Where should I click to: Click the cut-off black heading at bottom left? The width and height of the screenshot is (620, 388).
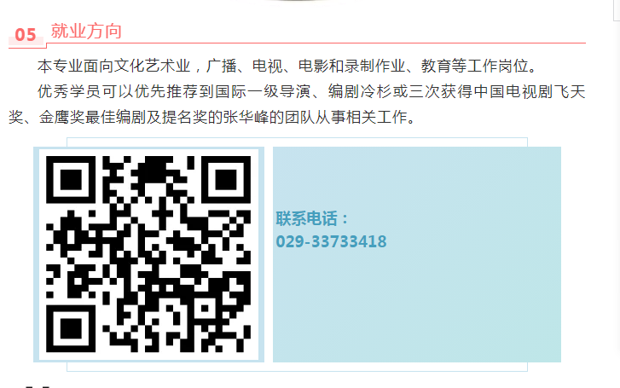coord(38,386)
